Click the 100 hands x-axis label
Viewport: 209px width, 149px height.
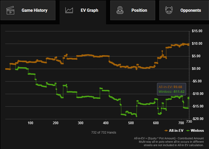point(30,123)
